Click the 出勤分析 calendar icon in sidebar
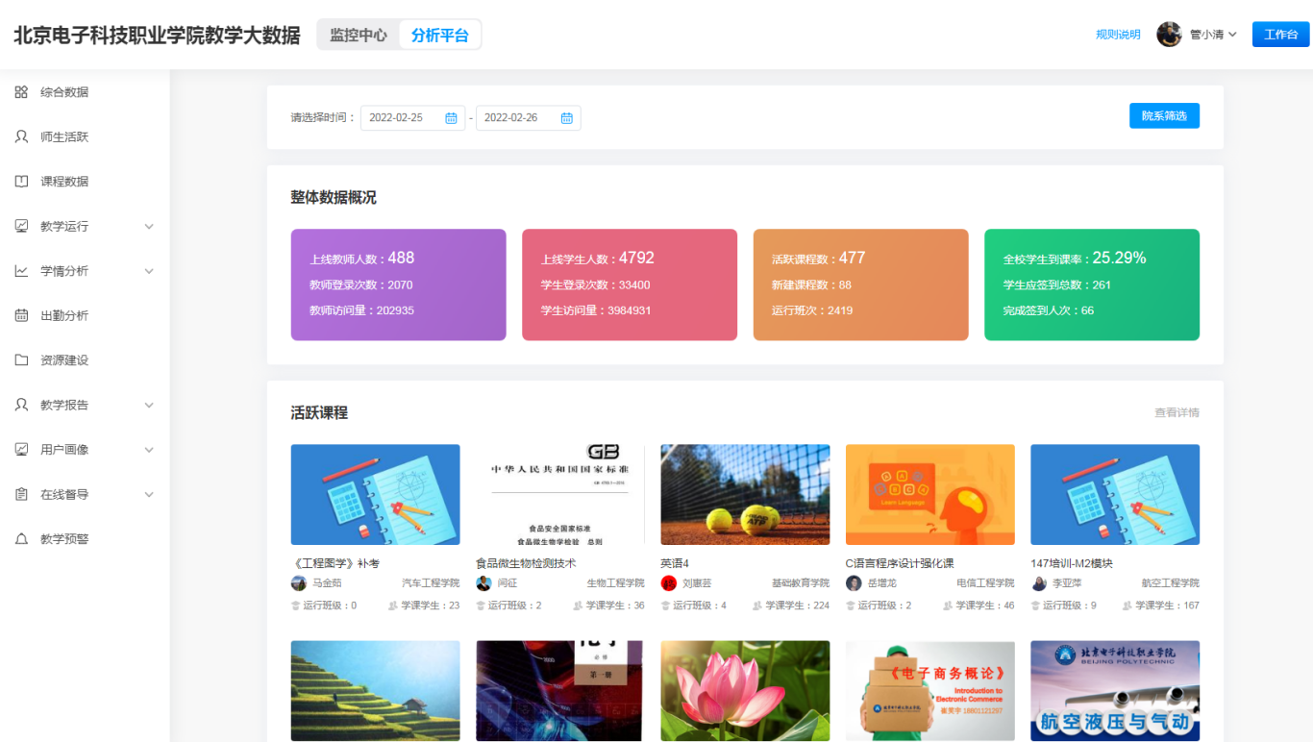This screenshot has height=742, width=1313. pyautogui.click(x=21, y=315)
